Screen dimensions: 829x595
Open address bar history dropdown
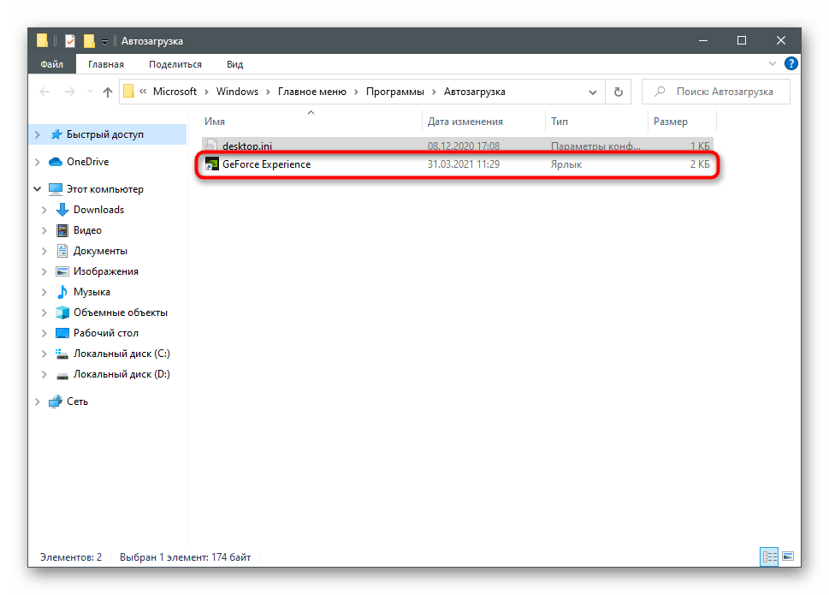tap(593, 92)
